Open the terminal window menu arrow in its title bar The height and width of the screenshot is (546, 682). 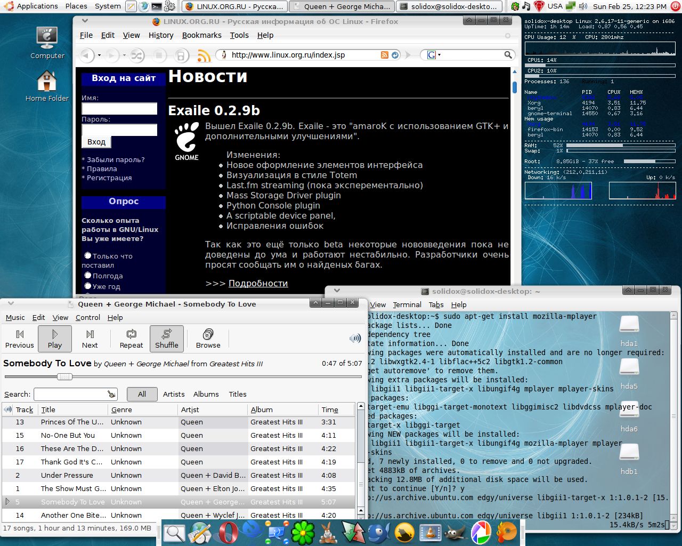337,291
